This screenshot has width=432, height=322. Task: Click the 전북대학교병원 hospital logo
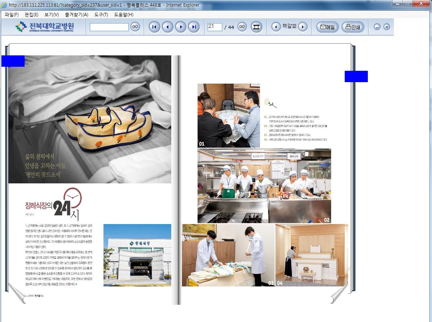(x=44, y=27)
